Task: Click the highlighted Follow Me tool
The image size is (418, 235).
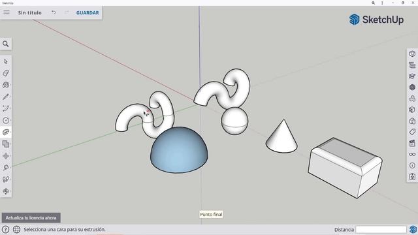Action: coord(6,132)
